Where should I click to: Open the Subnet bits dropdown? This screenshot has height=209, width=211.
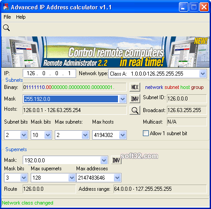24,135
